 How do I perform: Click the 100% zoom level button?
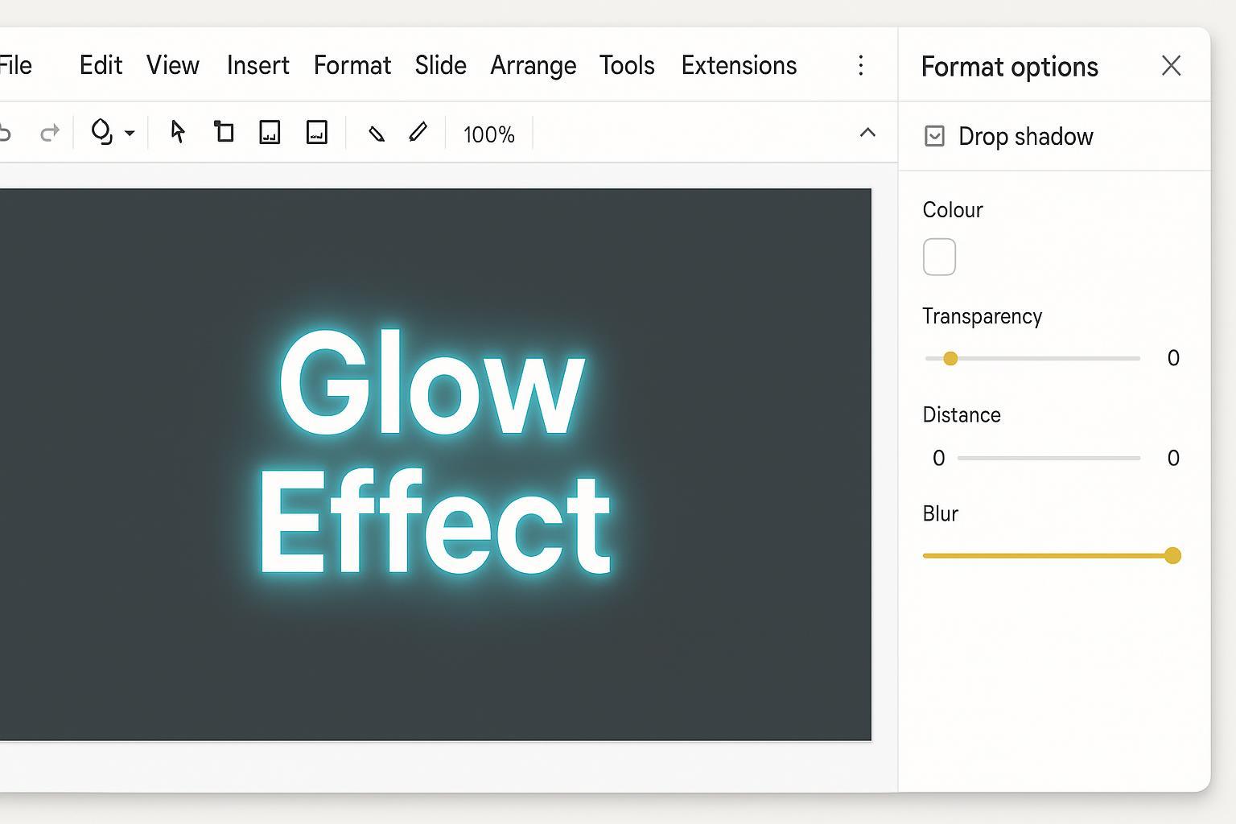click(488, 134)
